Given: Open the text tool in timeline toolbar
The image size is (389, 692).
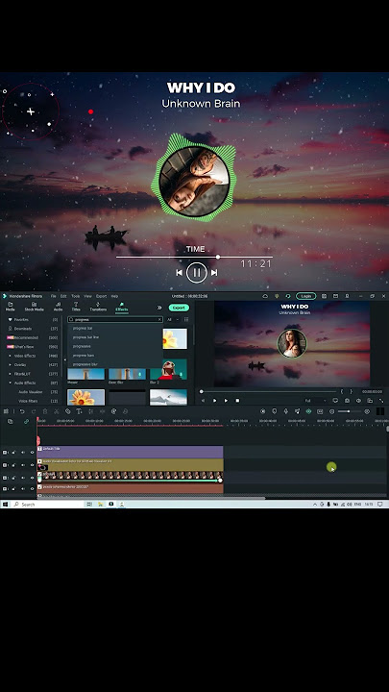Looking at the screenshot, I should click(x=79, y=411).
